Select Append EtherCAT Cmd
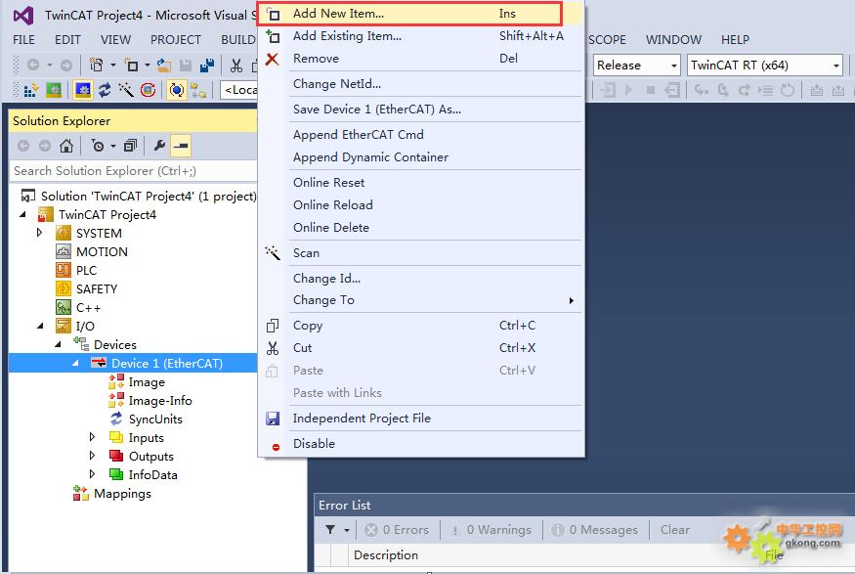The width and height of the screenshot is (855, 574). 421,134
